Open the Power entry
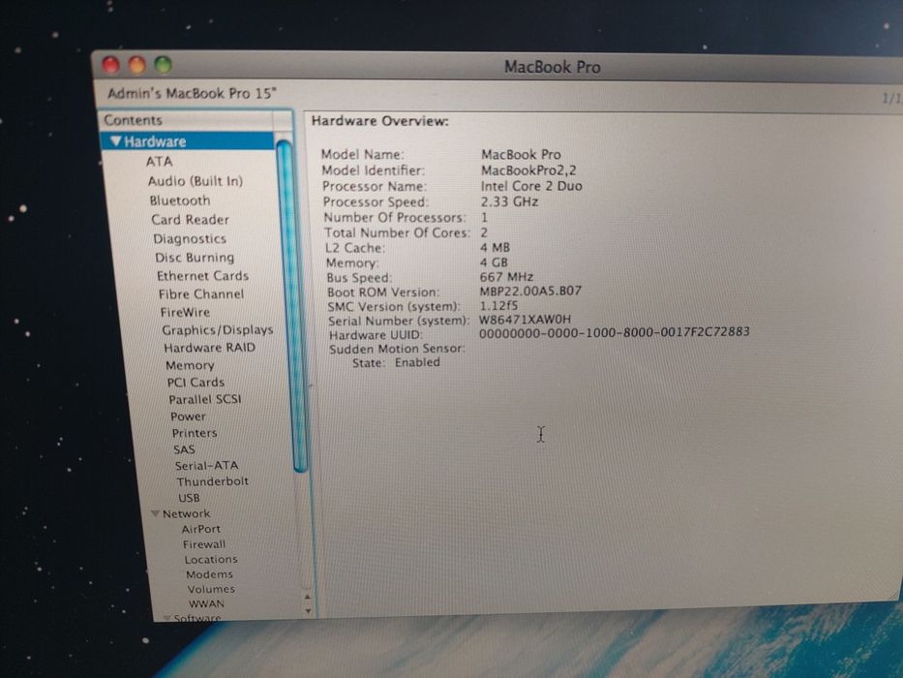Viewport: 903px width, 678px height. [x=188, y=416]
